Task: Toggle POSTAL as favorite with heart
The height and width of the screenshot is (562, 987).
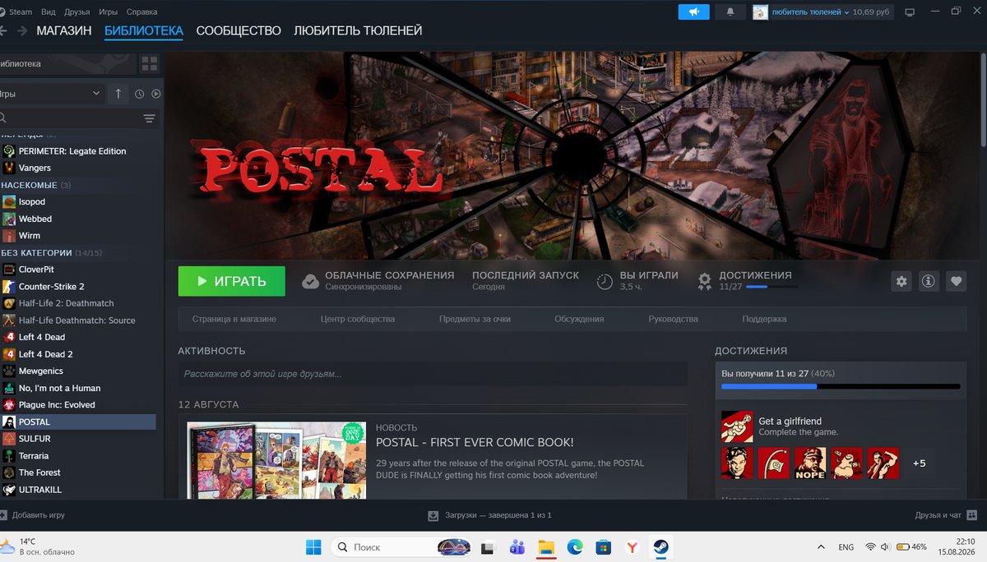Action: [x=956, y=281]
